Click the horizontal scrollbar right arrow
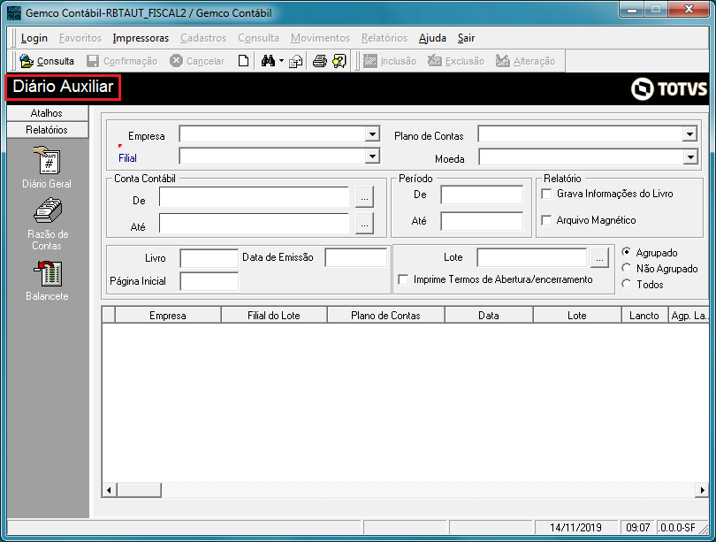 [x=702, y=491]
